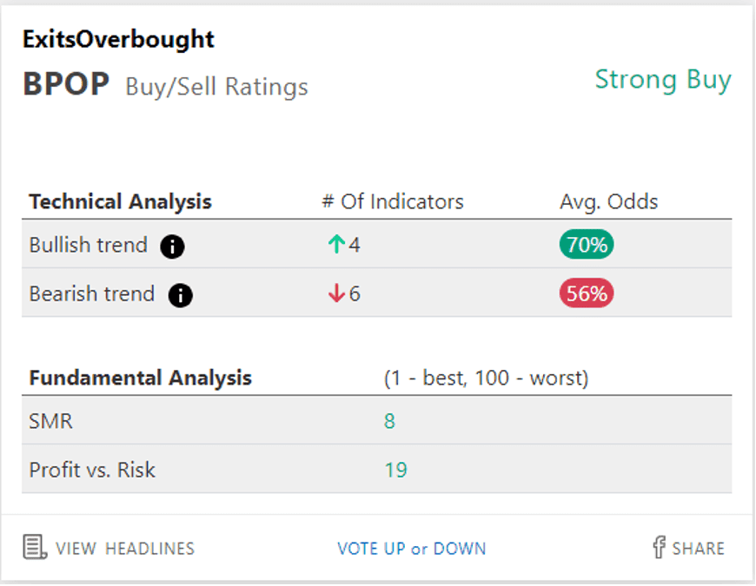Click the Technical Analysis section header
The width and height of the screenshot is (756, 586).
120,202
